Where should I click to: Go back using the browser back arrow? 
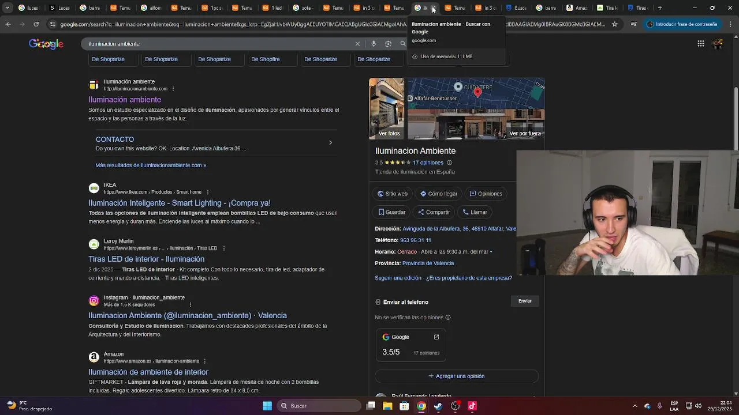8,24
